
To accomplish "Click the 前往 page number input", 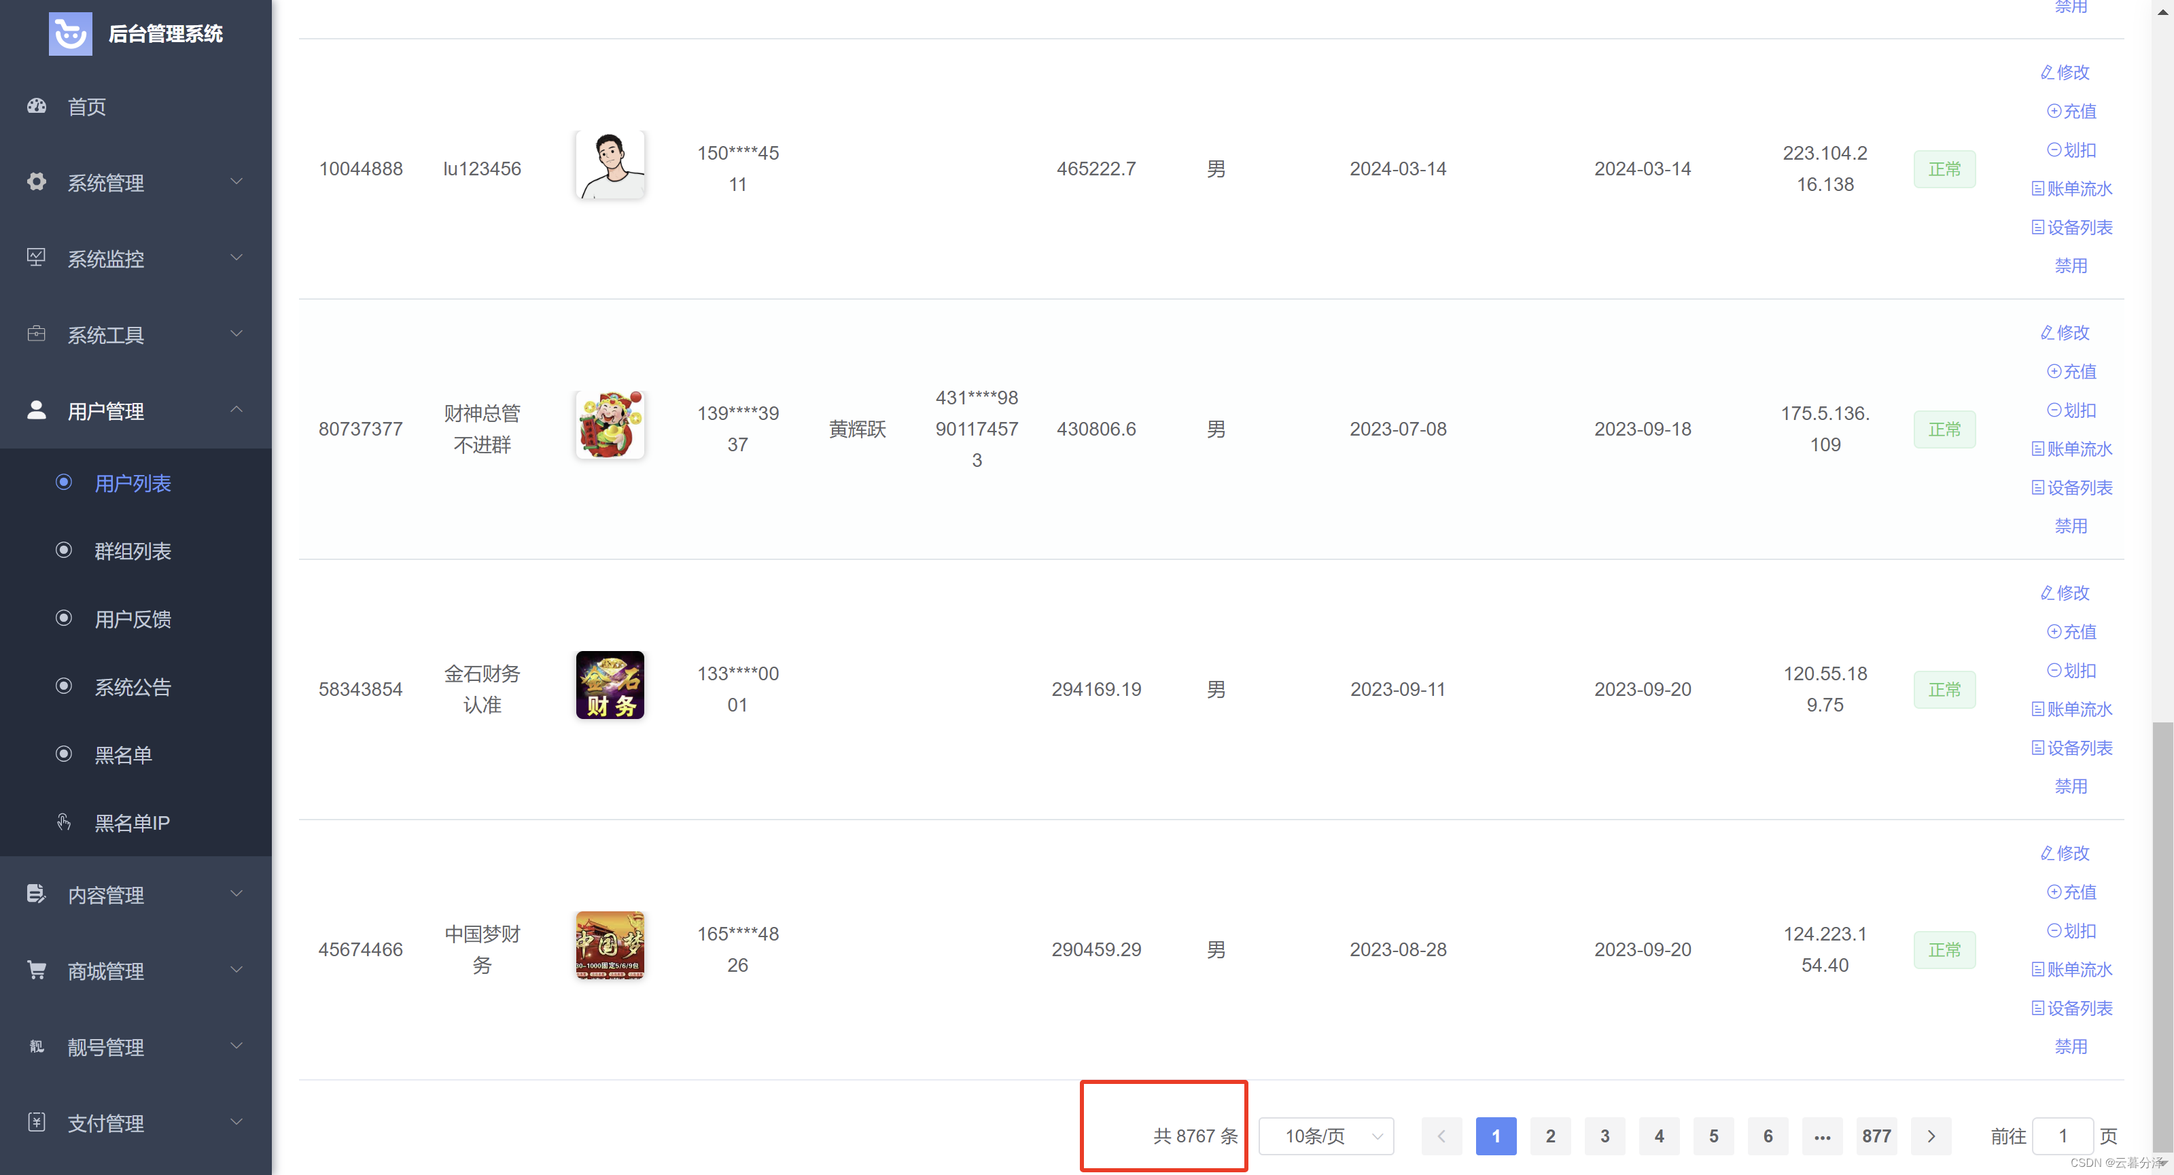I will point(2062,1136).
